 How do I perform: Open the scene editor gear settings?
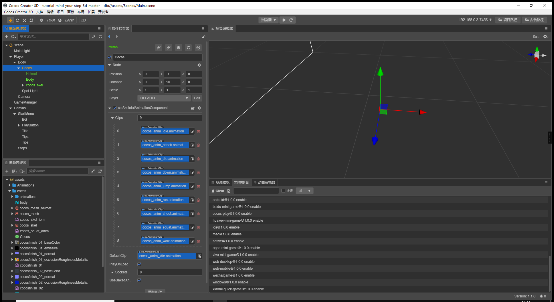546,37
